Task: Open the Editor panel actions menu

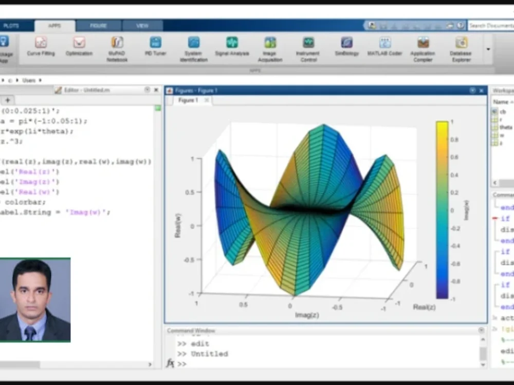Action: [x=147, y=90]
